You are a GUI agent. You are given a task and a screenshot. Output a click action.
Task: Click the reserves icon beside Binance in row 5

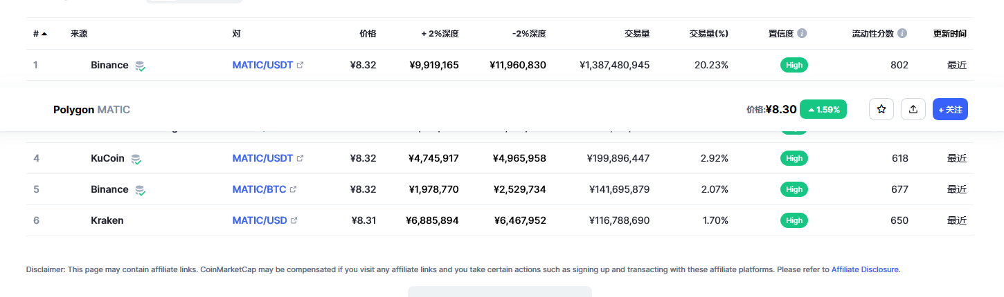click(x=141, y=190)
